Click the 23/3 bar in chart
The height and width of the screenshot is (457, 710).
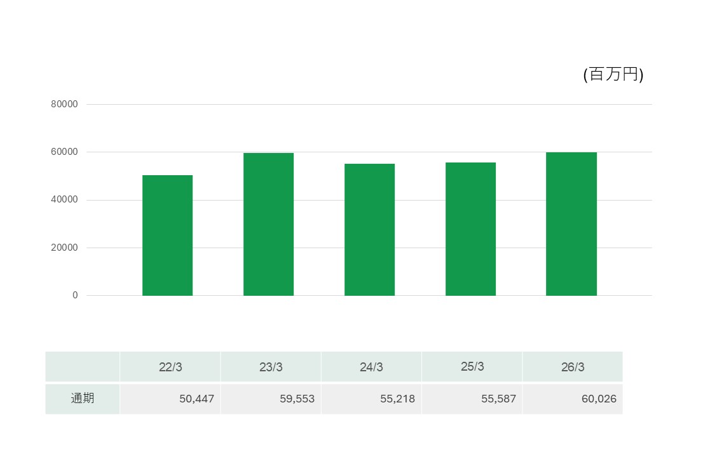pos(268,225)
